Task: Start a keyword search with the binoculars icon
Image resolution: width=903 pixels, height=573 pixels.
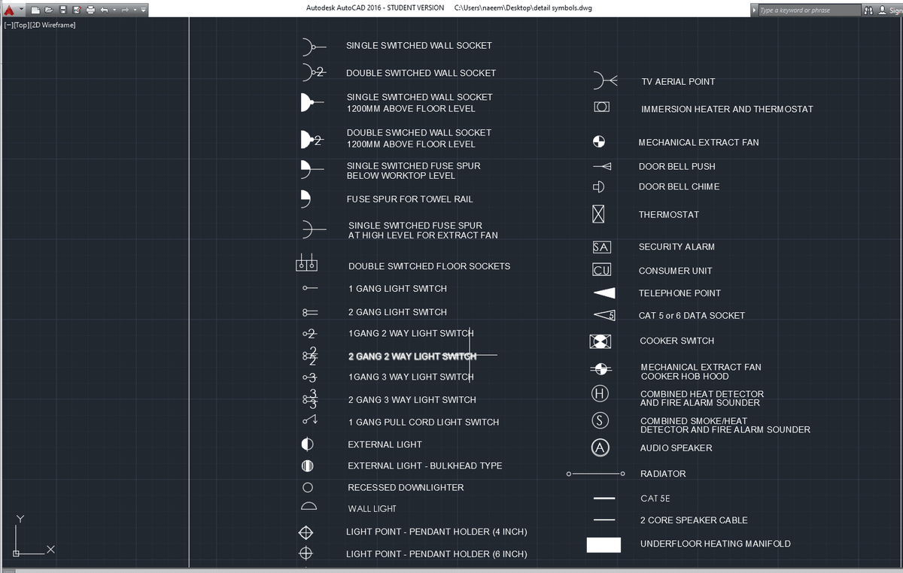Action: pyautogui.click(x=868, y=10)
